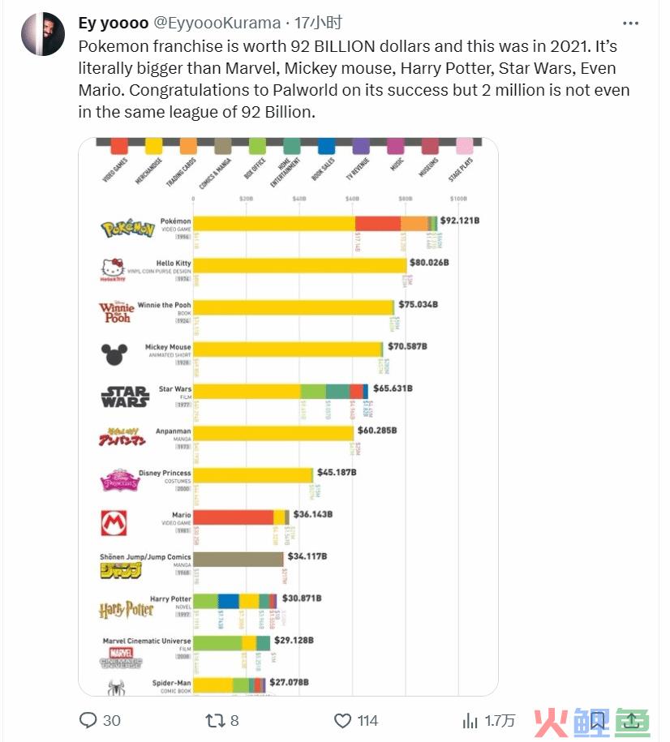Click the blue Book Sales legend swatch

326,146
